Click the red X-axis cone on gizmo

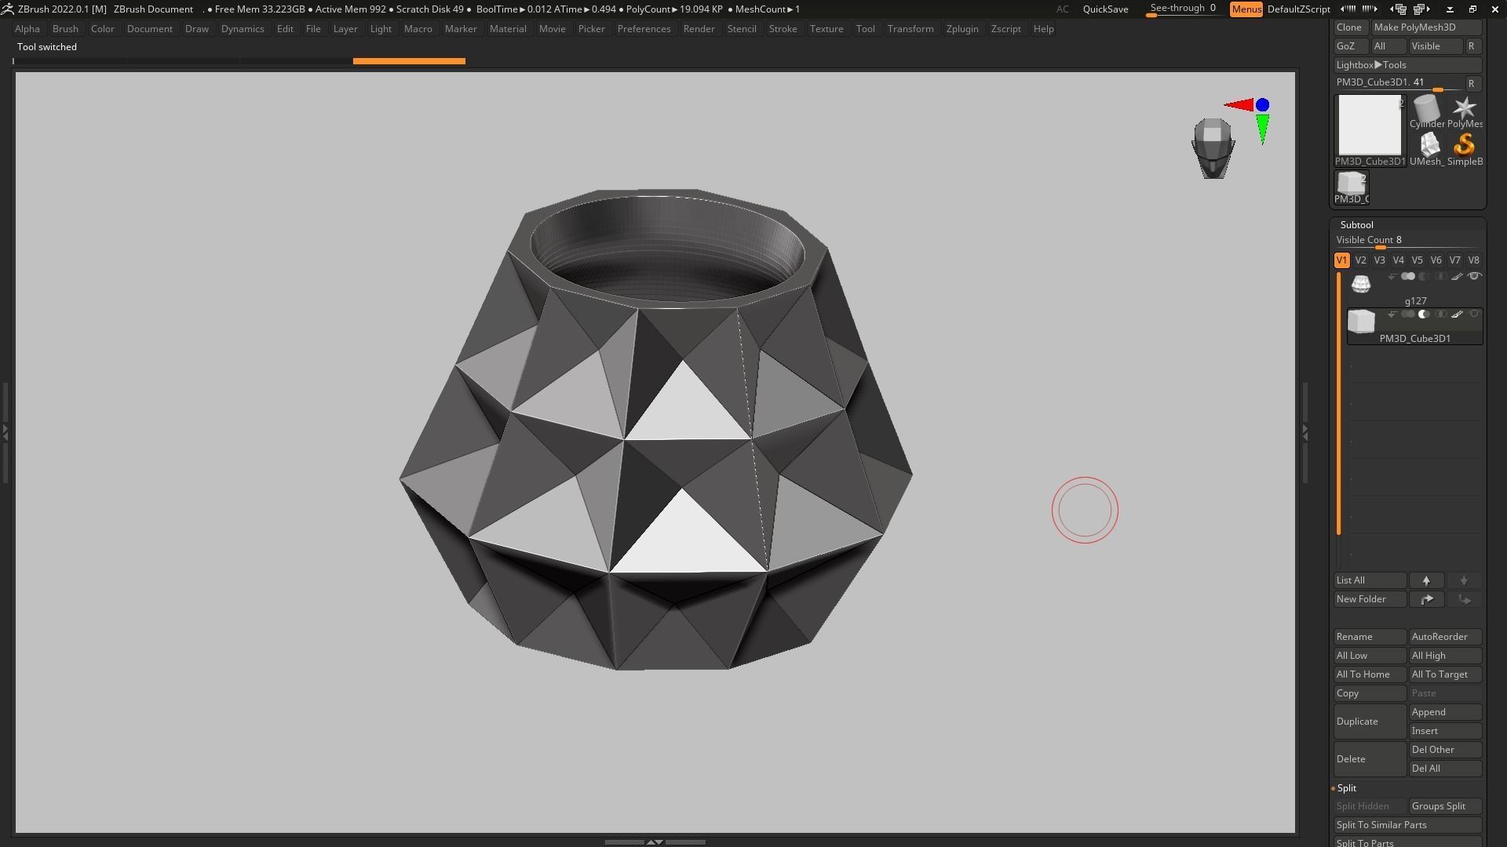(1239, 104)
